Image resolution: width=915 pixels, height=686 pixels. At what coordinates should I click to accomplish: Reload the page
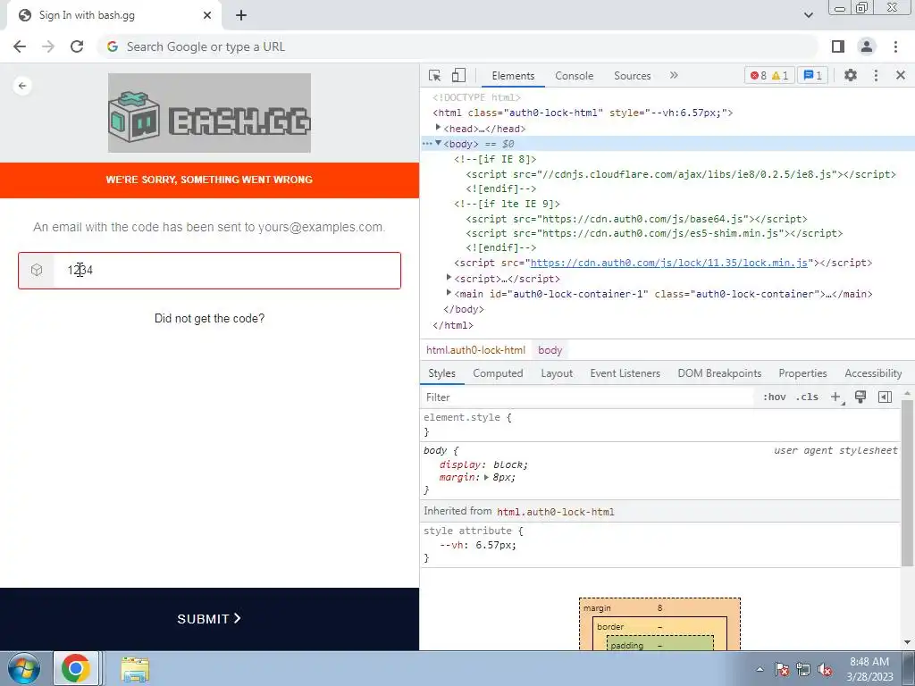[x=77, y=46]
